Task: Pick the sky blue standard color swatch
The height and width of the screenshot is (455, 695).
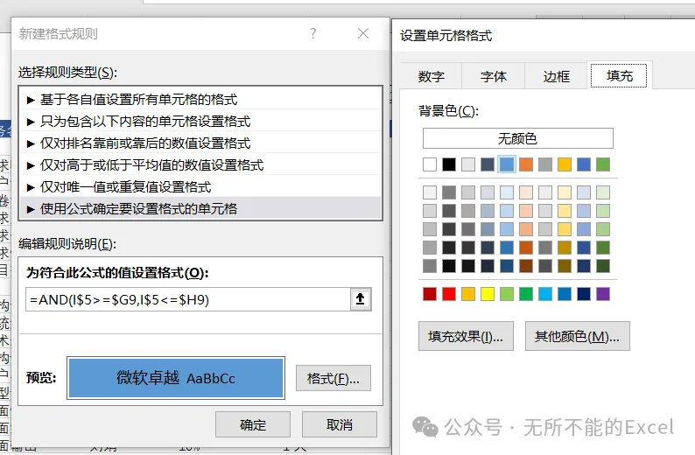Action: coord(545,294)
